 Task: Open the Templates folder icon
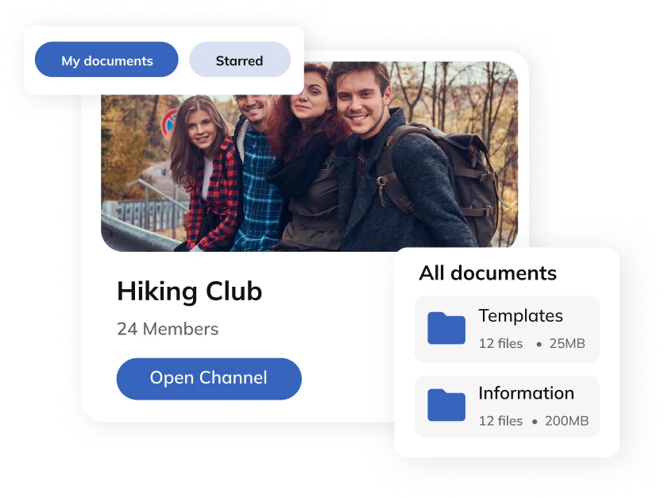pos(446,328)
